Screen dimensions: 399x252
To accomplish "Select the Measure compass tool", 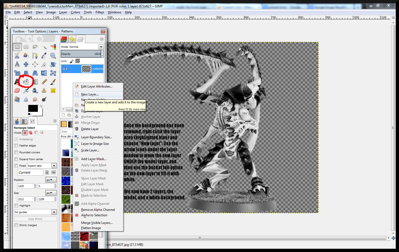I will (17, 65).
